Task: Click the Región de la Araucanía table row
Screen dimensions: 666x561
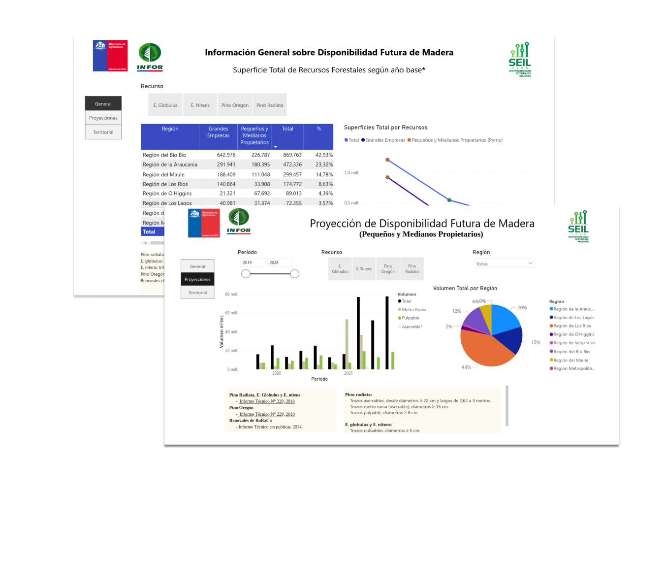Action: pos(237,165)
